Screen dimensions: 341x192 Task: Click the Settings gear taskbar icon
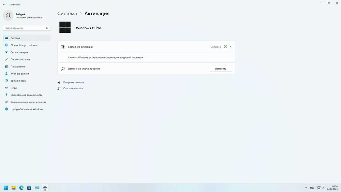pyautogui.click(x=45, y=188)
